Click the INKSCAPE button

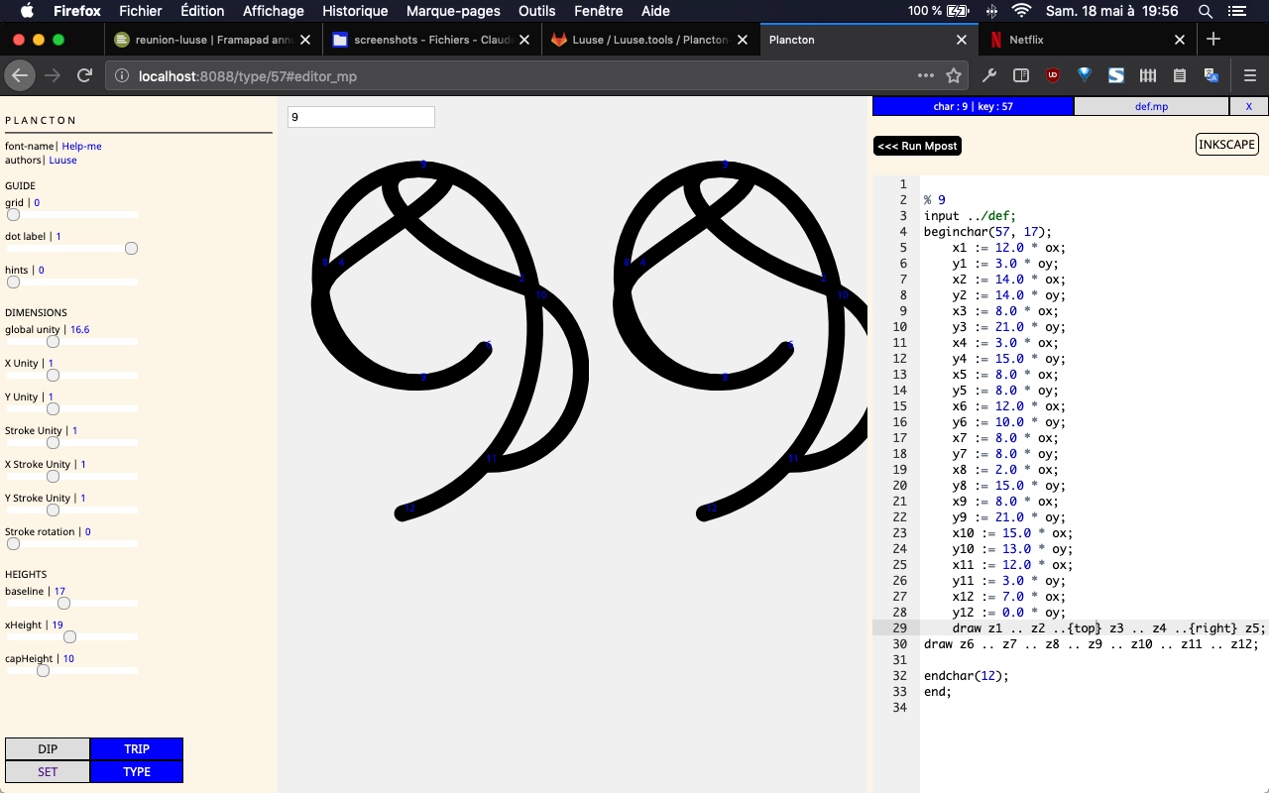tap(1226, 145)
